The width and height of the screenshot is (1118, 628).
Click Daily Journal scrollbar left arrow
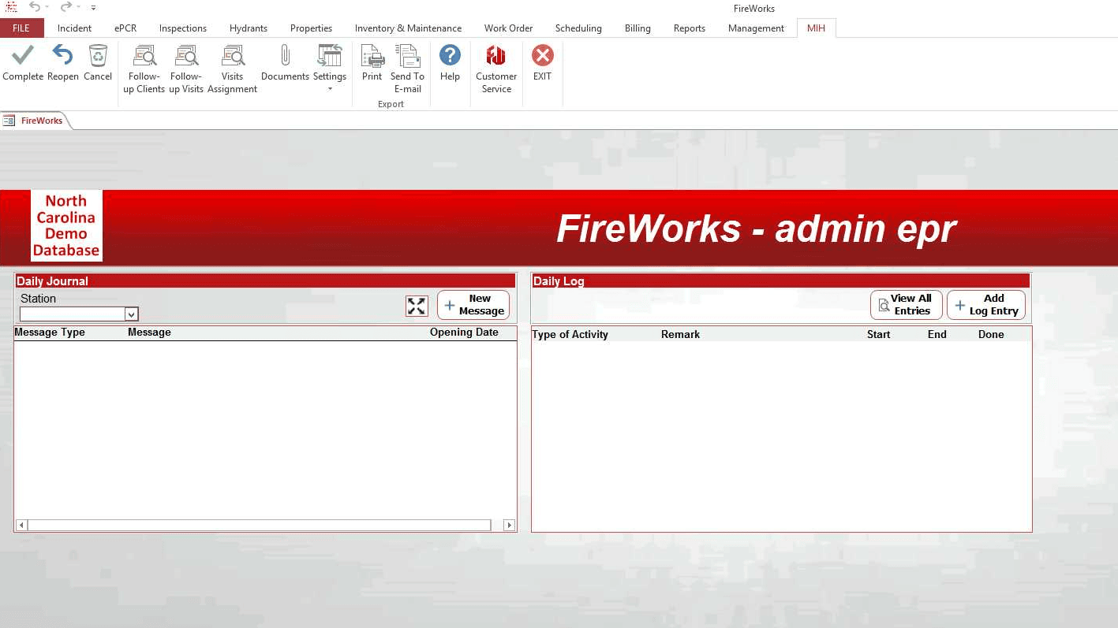(x=21, y=525)
